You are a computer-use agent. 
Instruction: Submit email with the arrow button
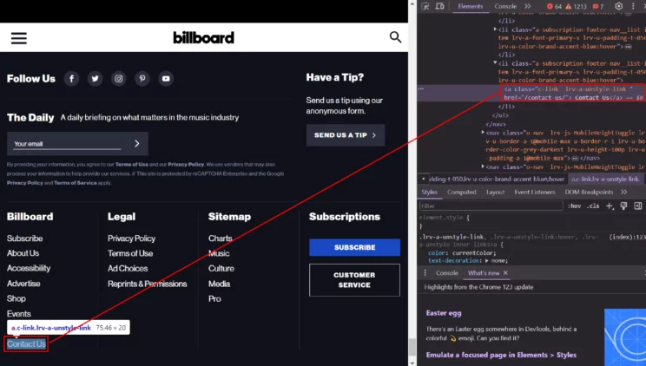coord(137,143)
